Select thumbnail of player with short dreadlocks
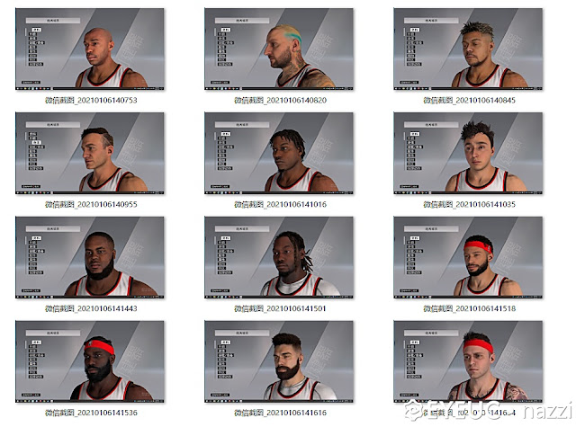This screenshot has height=427, width=576. tap(279, 154)
